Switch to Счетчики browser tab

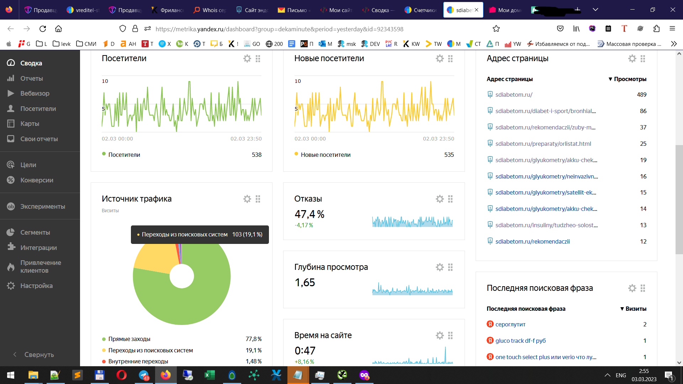click(x=420, y=10)
